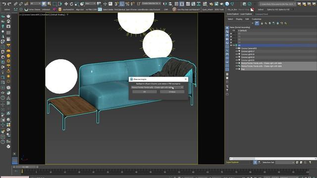The image size is (317, 178).
Task: Click the Rectangular Selection Region icon
Action: pos(54,4)
